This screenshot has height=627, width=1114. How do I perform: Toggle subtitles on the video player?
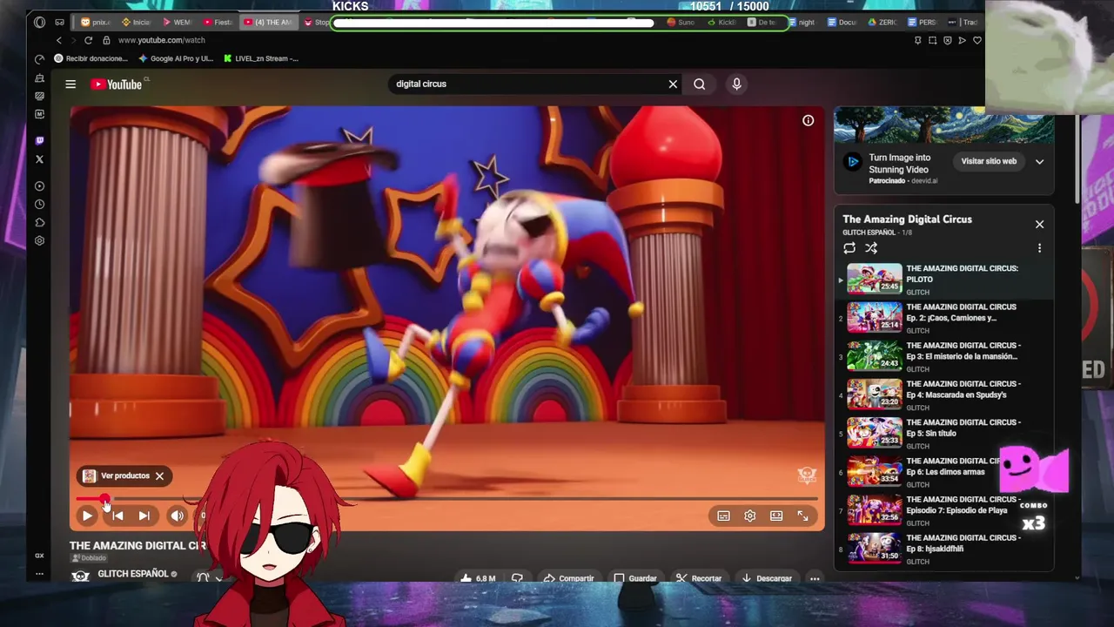click(723, 516)
